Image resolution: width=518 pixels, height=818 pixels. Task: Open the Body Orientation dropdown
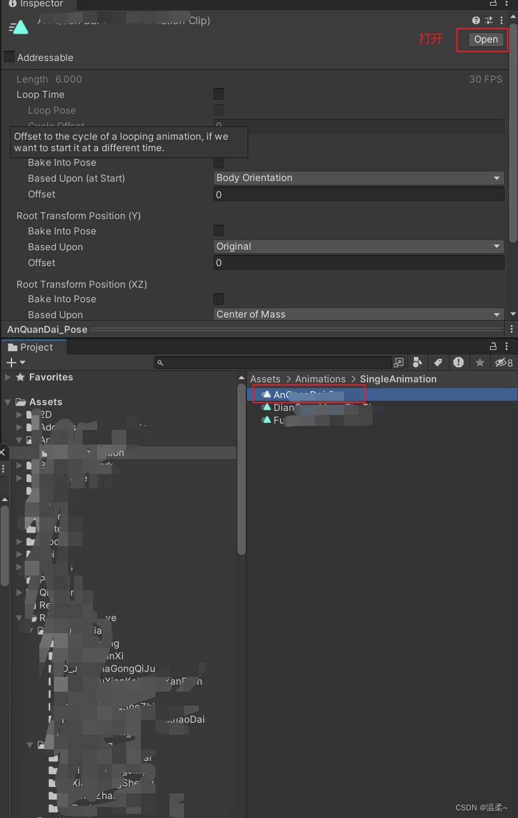click(359, 178)
